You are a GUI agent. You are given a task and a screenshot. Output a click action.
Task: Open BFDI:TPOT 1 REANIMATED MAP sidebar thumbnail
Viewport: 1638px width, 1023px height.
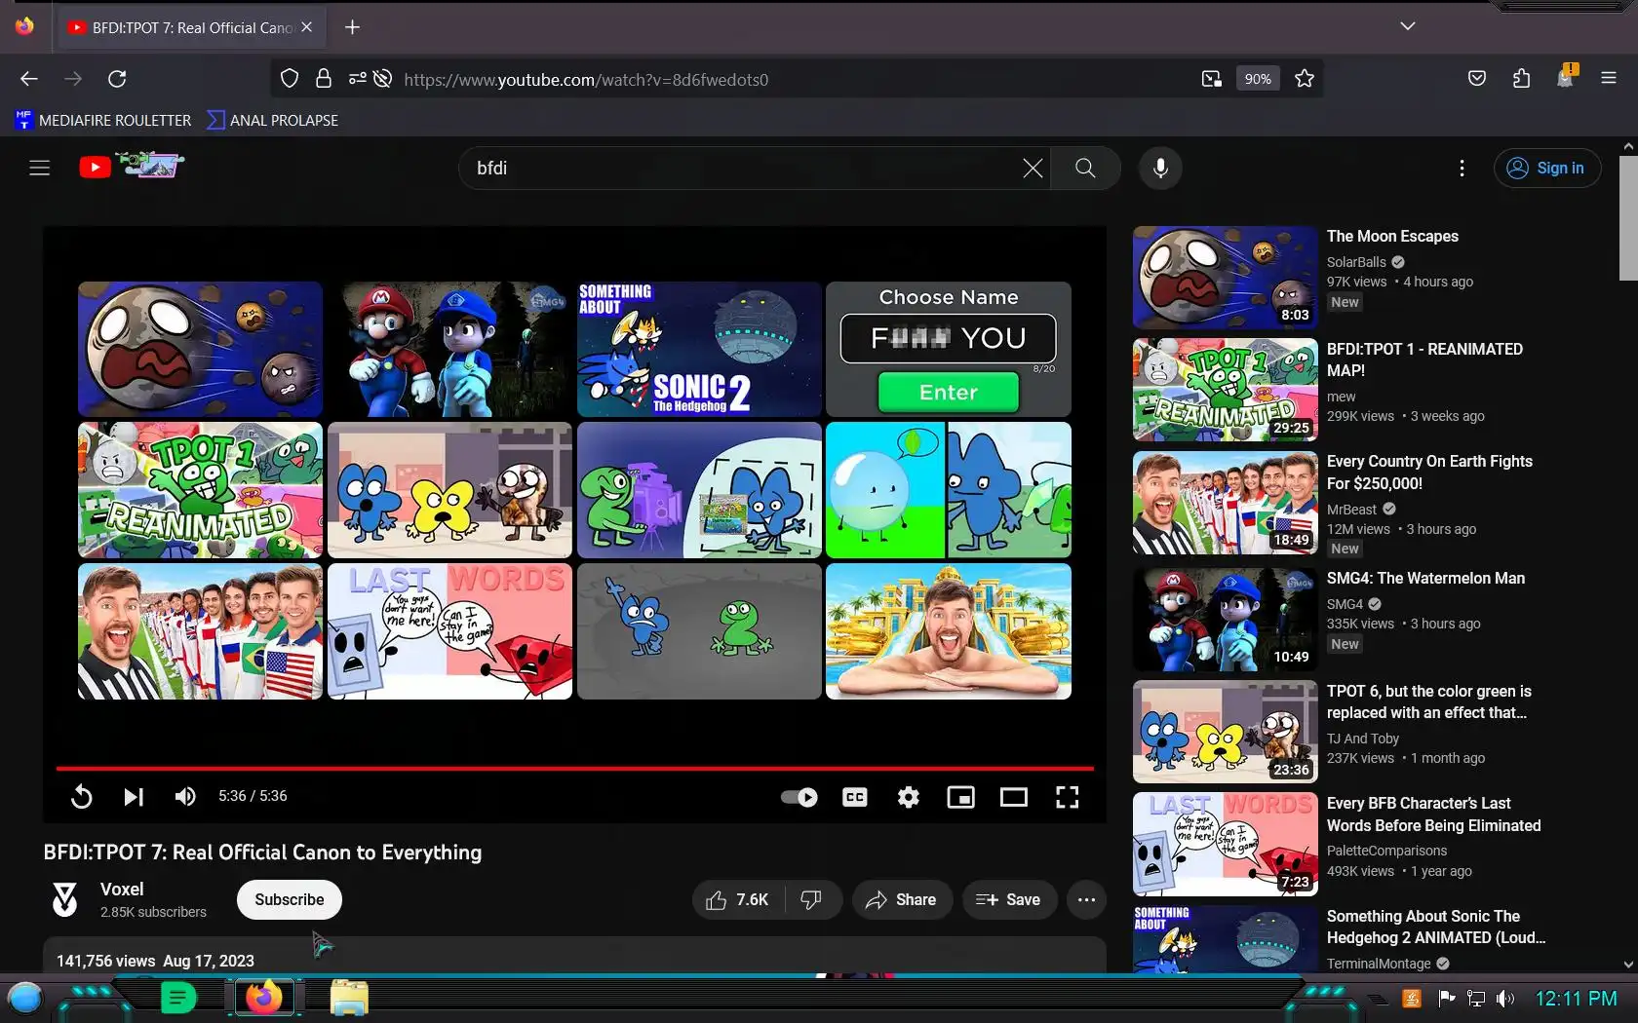pos(1226,390)
